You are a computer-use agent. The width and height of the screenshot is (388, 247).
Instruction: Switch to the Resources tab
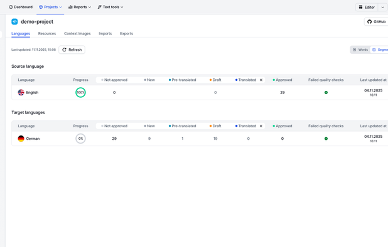click(x=47, y=34)
